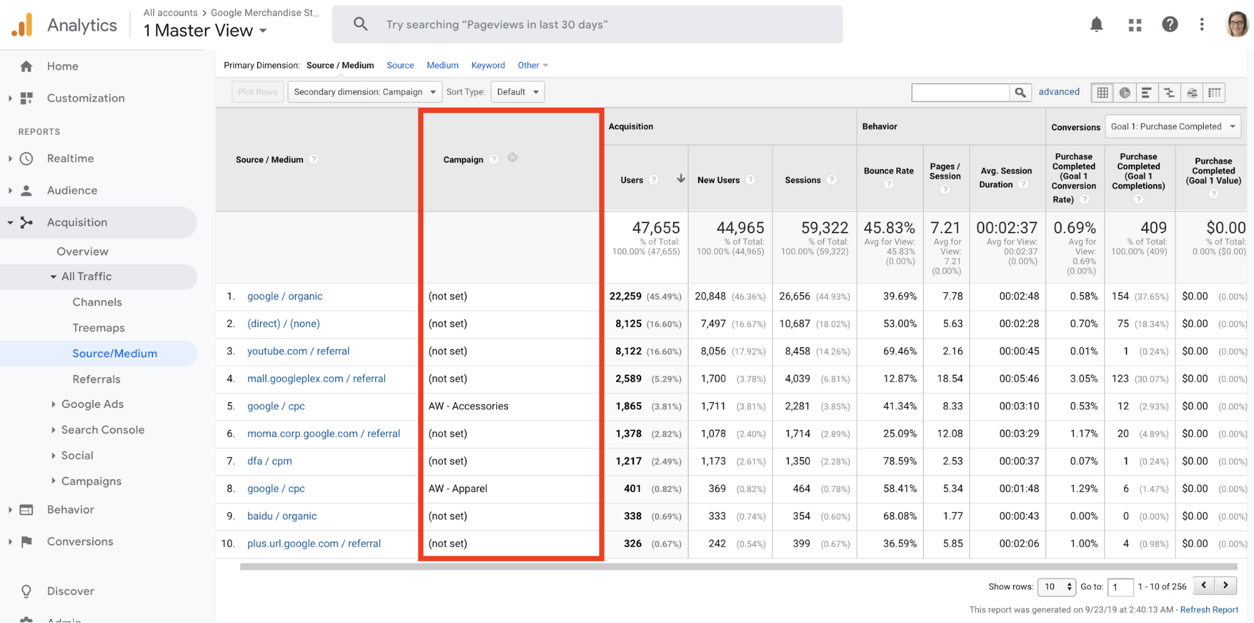Open the help question mark menu

(x=1170, y=24)
